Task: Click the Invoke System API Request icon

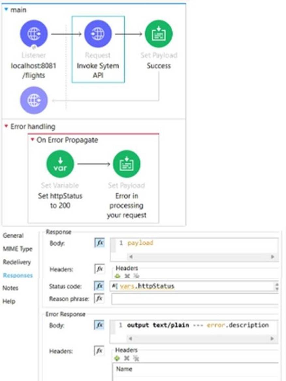Action: (x=98, y=33)
